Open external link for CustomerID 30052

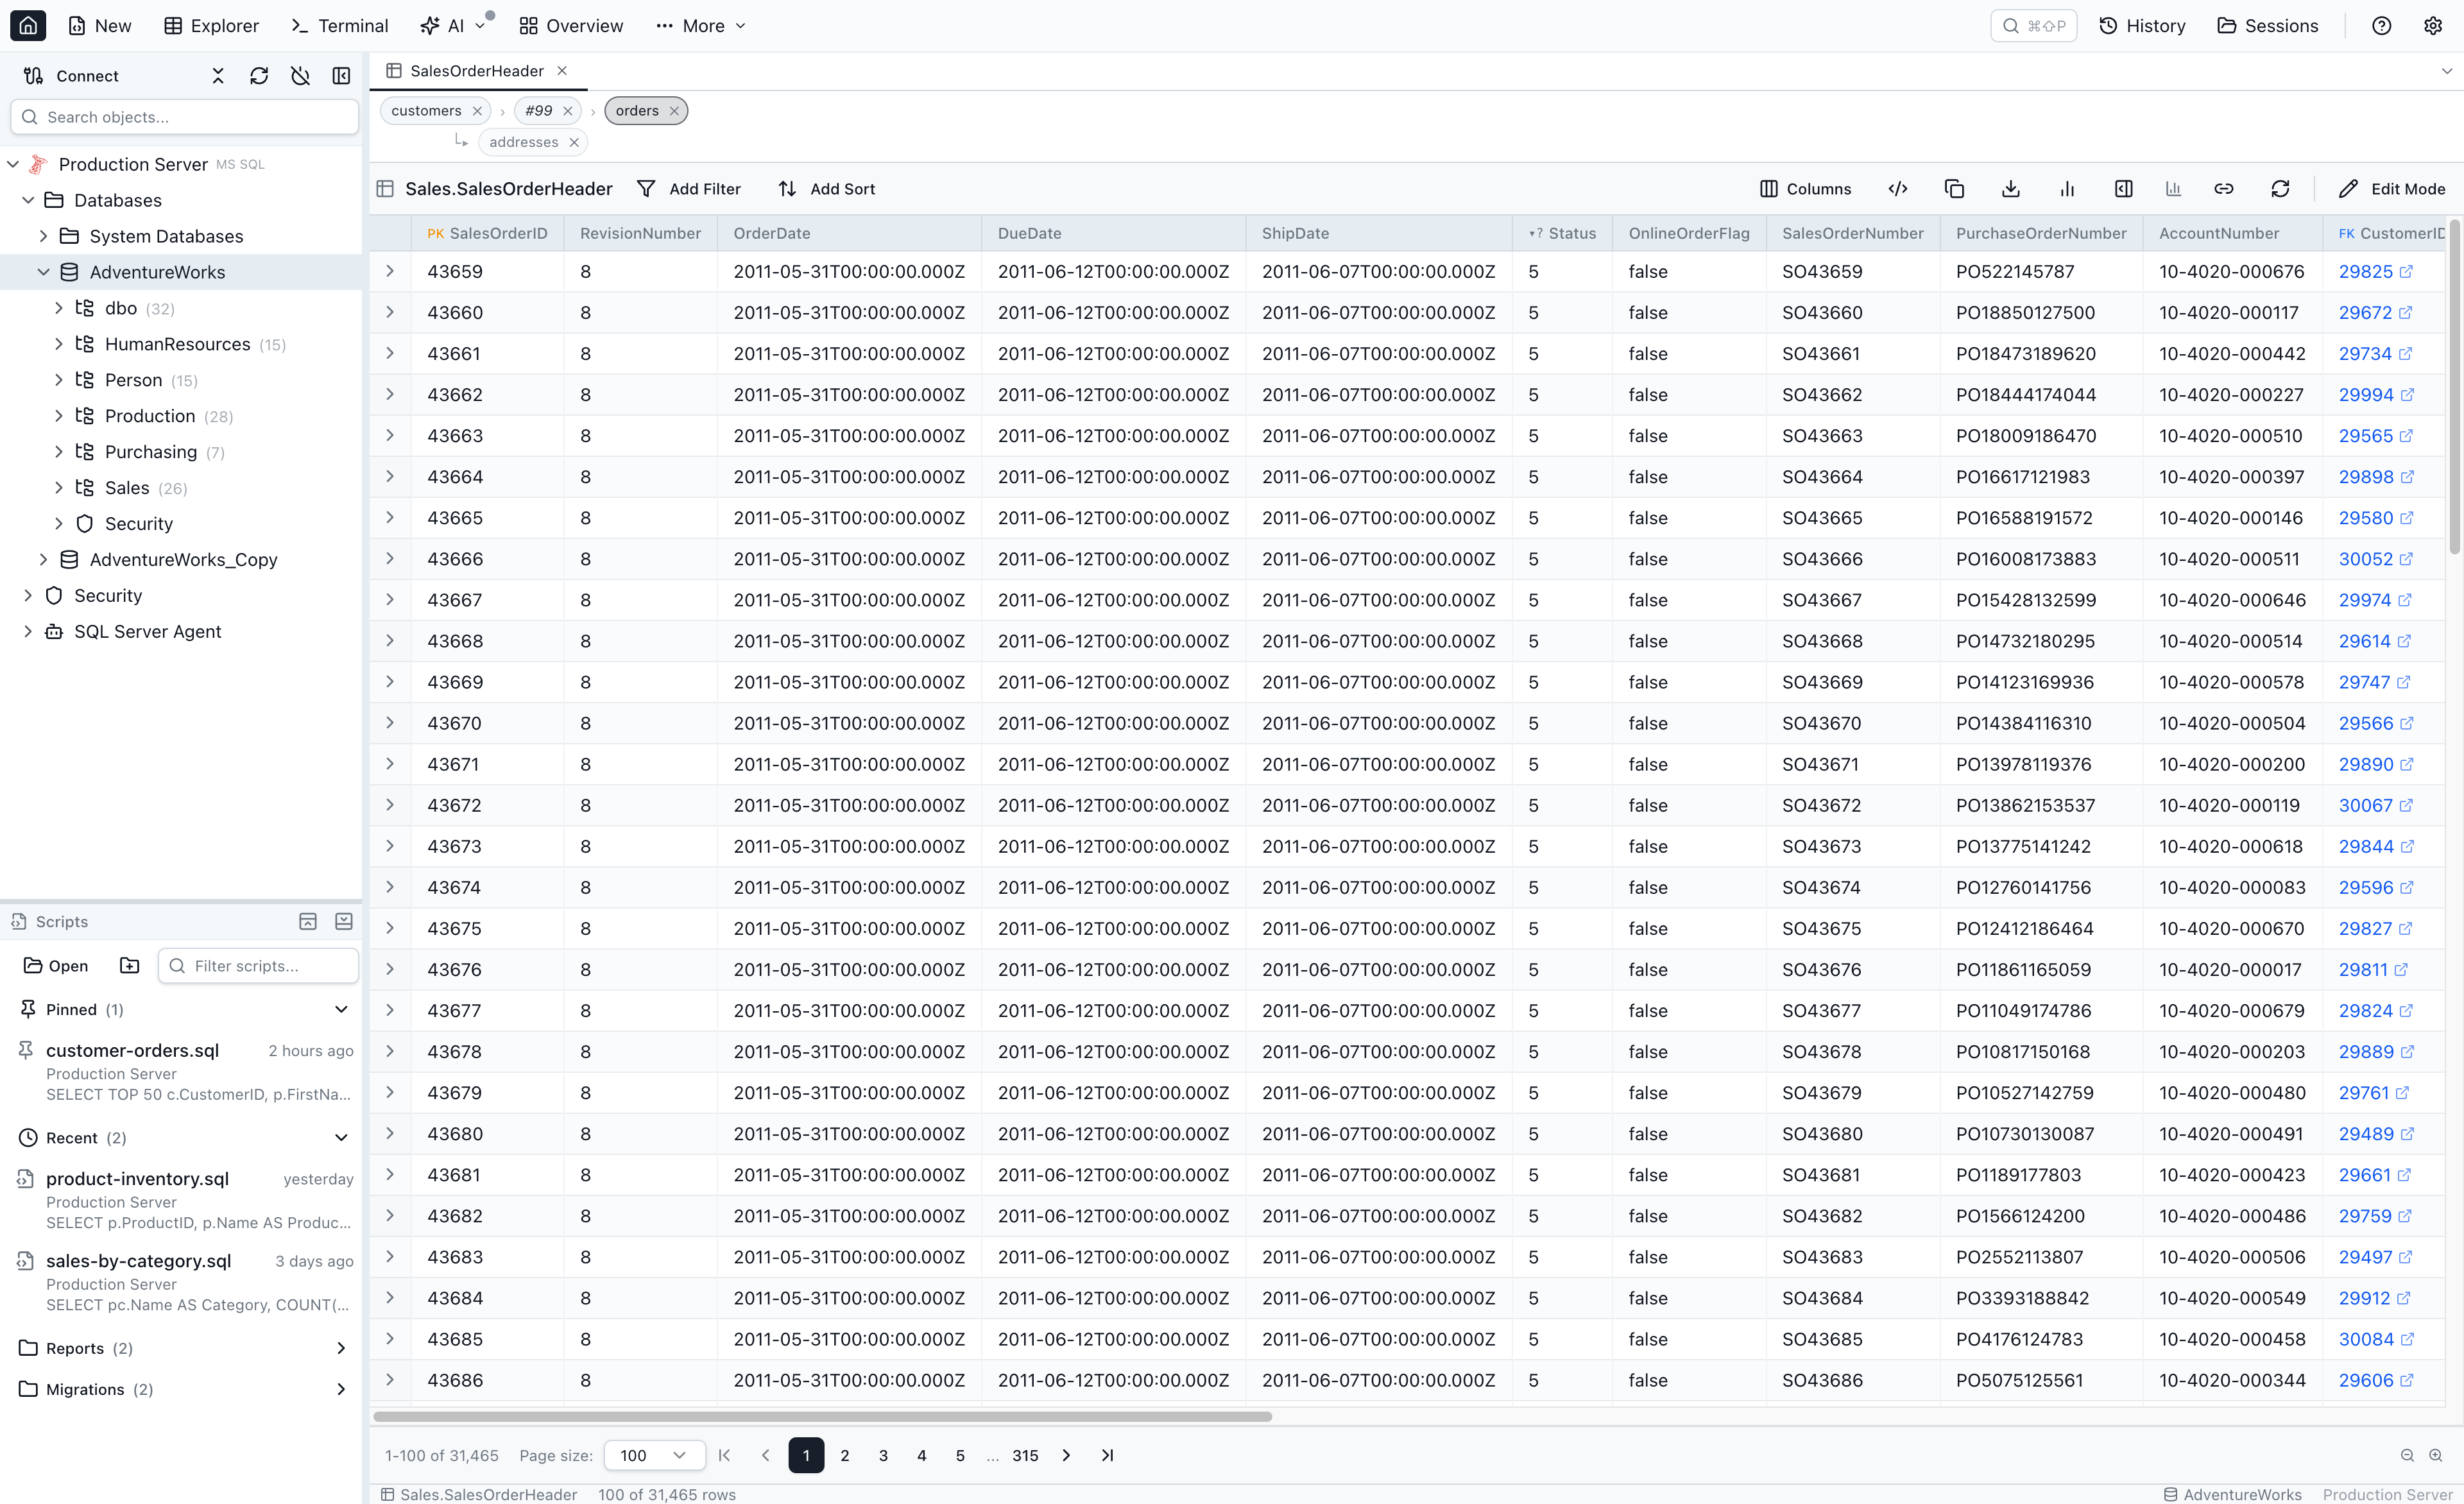point(2406,559)
